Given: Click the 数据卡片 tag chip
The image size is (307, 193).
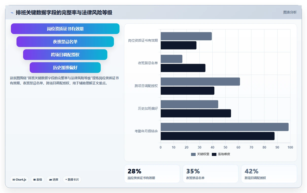Looking at the screenshot, I should point(72,180).
